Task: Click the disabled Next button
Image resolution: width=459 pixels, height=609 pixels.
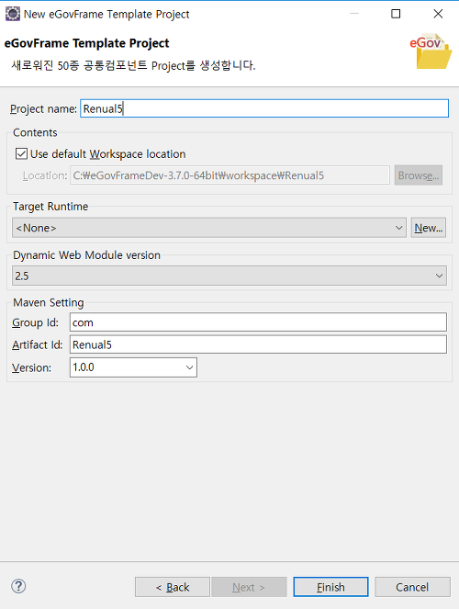Action: tap(249, 587)
